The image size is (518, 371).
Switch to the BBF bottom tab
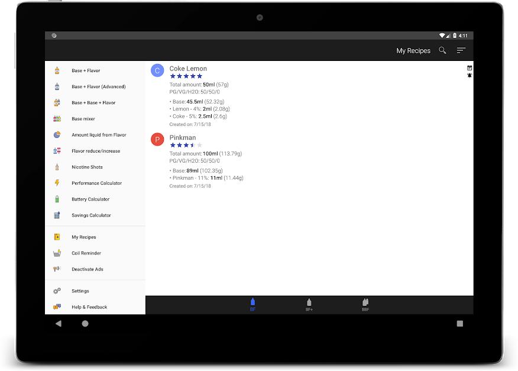365,305
